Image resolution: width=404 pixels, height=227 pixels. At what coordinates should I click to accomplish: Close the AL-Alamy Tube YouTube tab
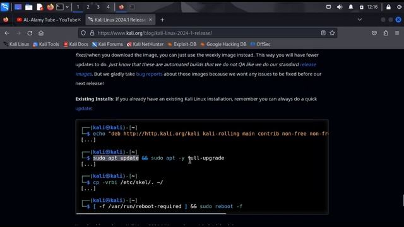[x=79, y=20]
